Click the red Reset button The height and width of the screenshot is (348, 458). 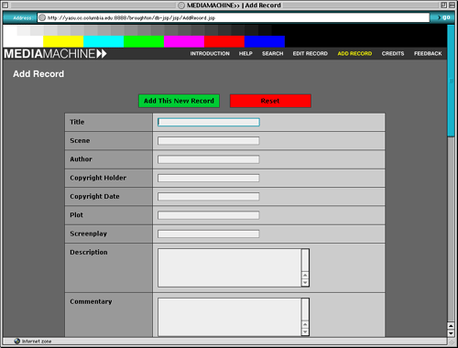click(270, 101)
